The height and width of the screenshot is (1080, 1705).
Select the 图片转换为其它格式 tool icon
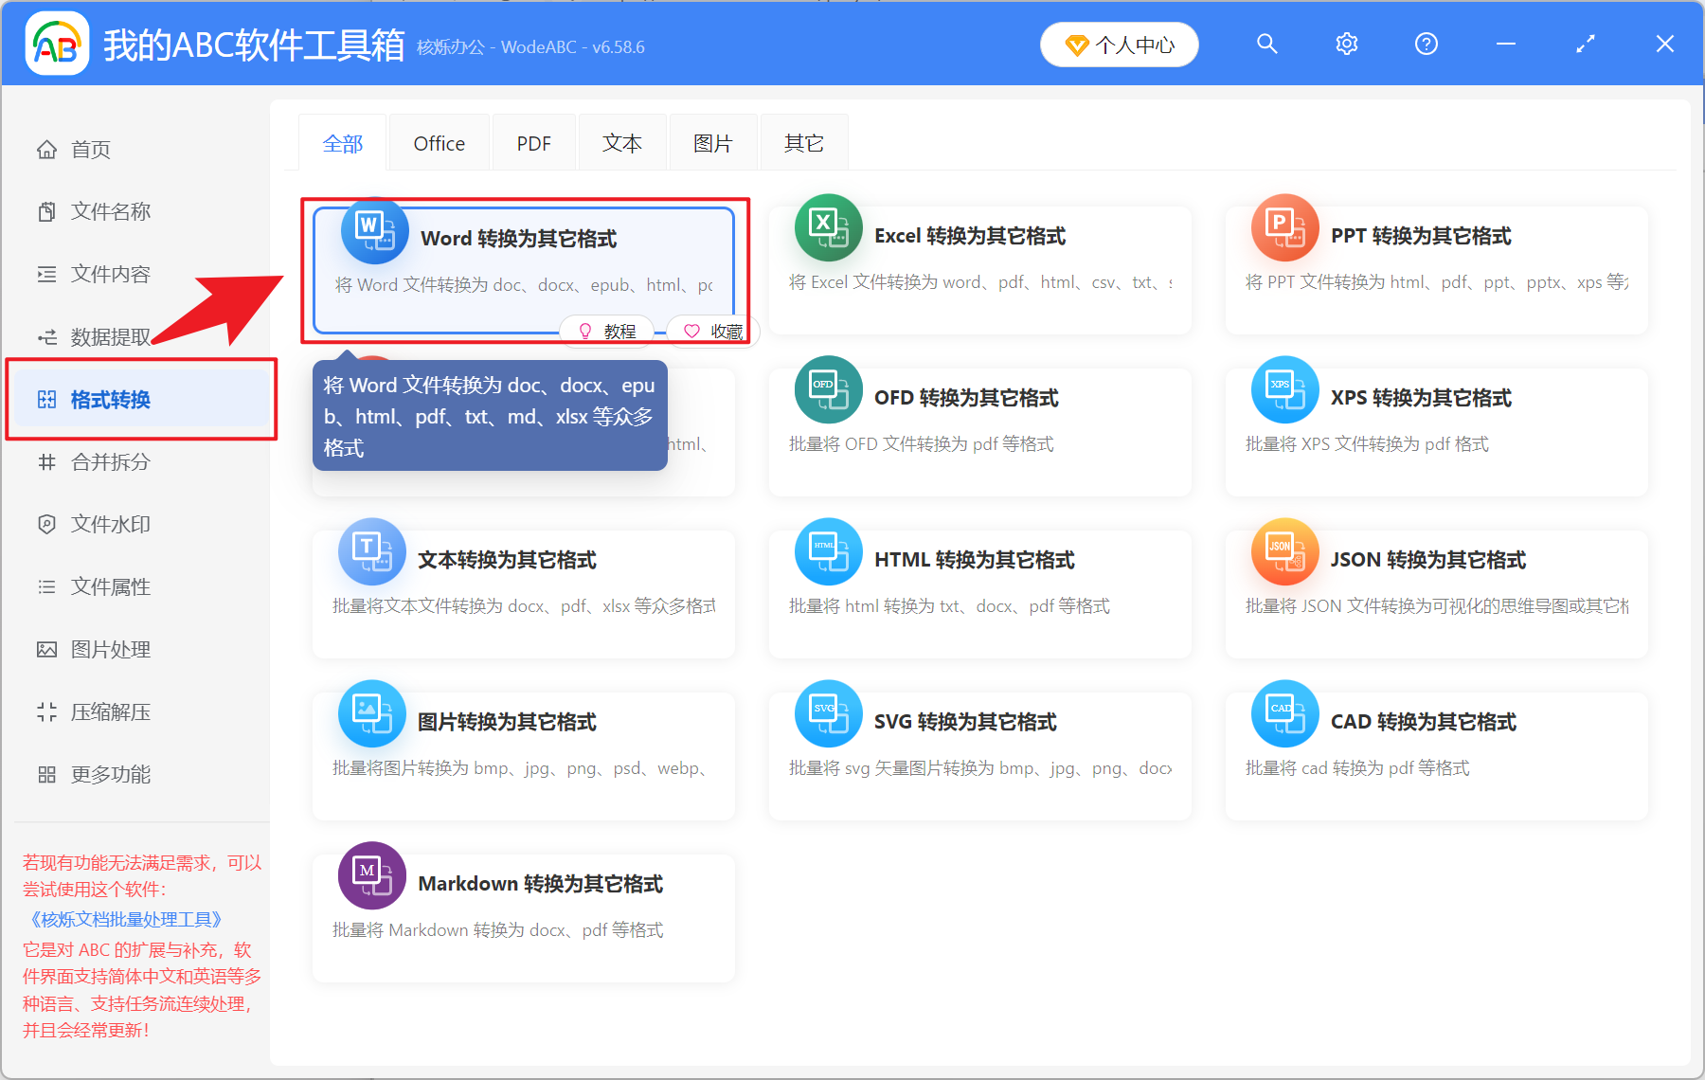(x=371, y=713)
